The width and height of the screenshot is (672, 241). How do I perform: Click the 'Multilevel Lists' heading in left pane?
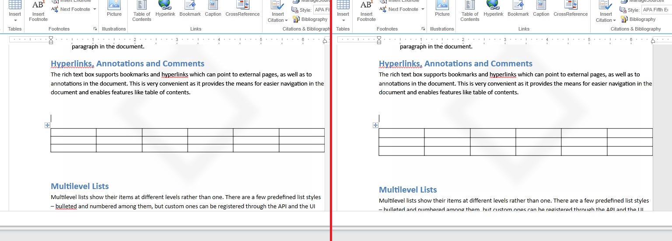pyautogui.click(x=80, y=186)
